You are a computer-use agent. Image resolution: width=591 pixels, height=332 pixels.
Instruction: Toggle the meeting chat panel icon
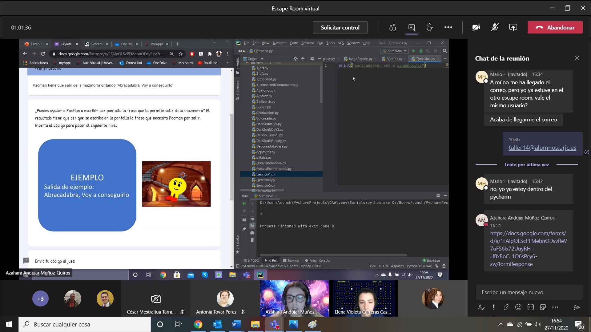(x=412, y=27)
